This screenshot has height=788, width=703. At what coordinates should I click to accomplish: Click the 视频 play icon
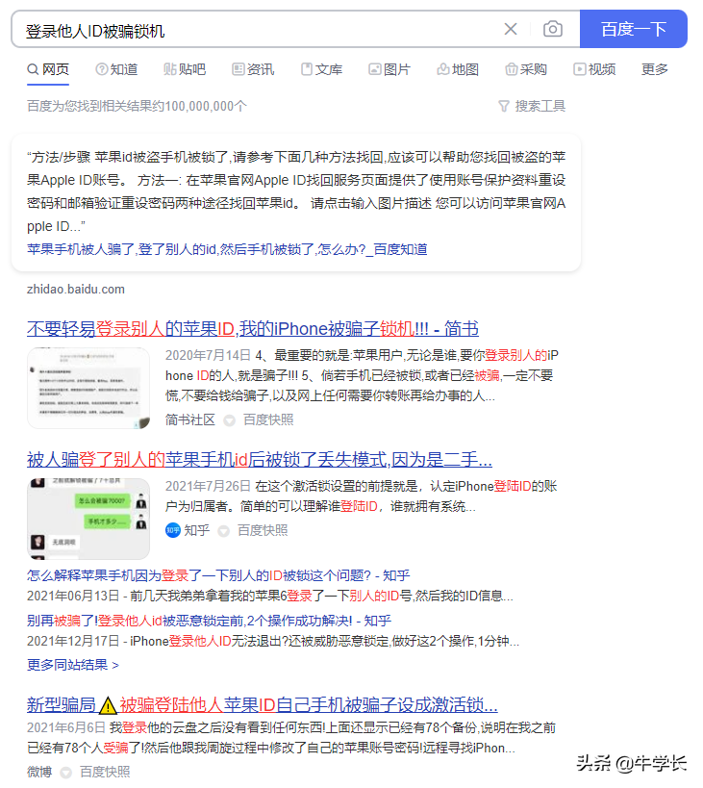tap(580, 69)
